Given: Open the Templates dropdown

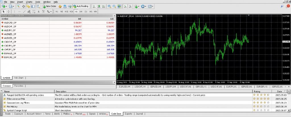Looking at the screenshot, I should pyautogui.click(x=151, y=6).
